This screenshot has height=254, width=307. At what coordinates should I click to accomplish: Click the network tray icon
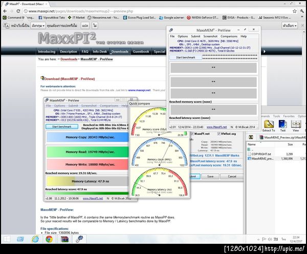coord(276,239)
